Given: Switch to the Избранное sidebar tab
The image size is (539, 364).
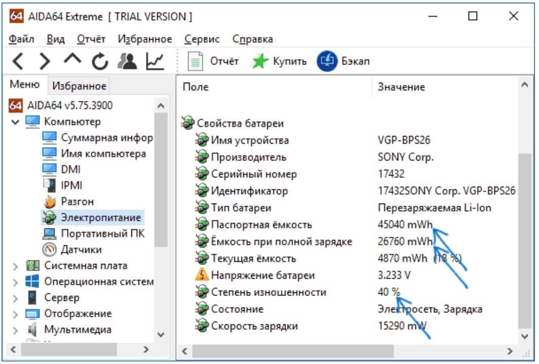Looking at the screenshot, I should coord(79,86).
